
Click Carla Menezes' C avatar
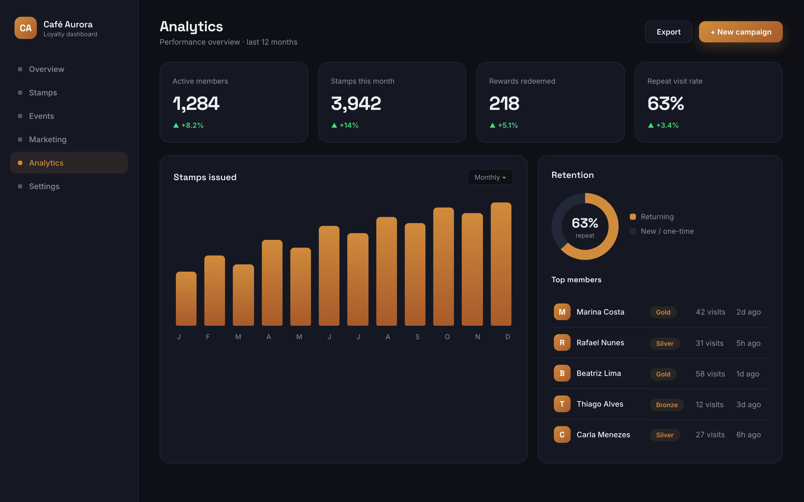(562, 435)
